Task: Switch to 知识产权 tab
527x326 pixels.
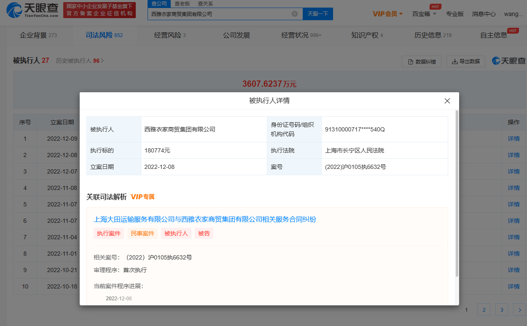Action: point(367,35)
